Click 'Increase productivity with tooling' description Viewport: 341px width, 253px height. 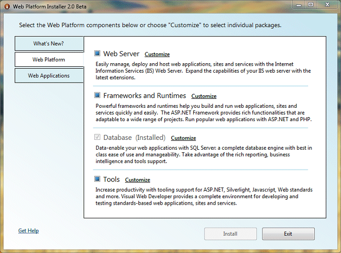(204, 197)
